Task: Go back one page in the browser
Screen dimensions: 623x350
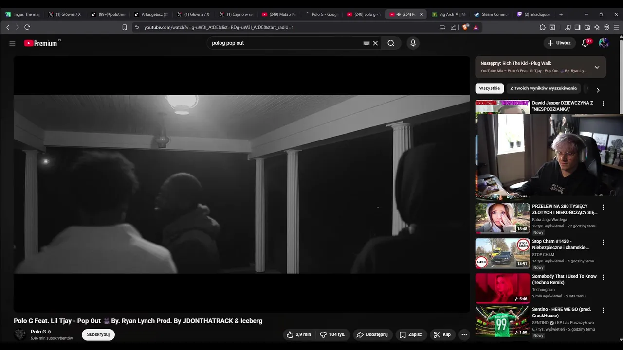Action: [x=8, y=27]
